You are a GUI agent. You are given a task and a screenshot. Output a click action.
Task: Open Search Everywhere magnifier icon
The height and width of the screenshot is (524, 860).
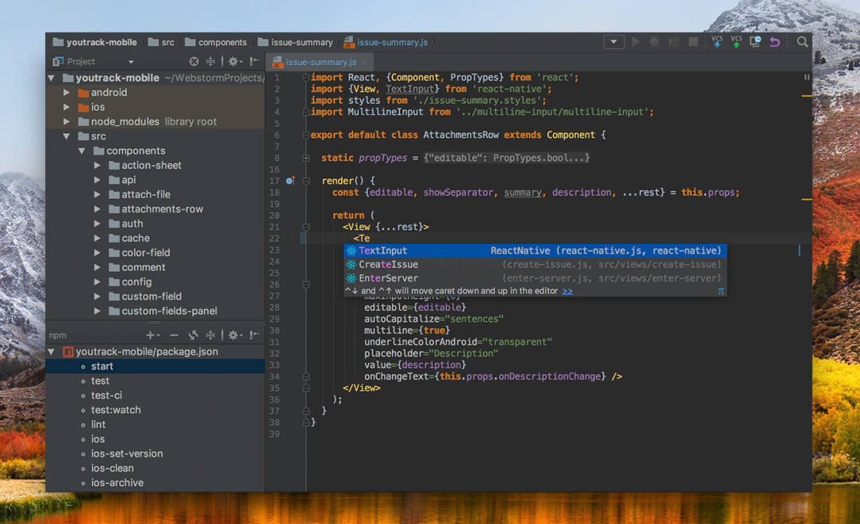coord(802,42)
